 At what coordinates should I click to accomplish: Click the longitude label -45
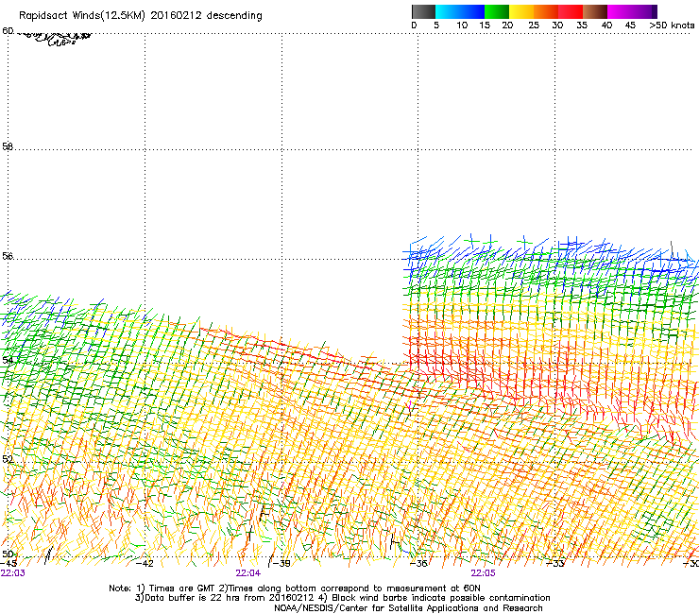9,563
